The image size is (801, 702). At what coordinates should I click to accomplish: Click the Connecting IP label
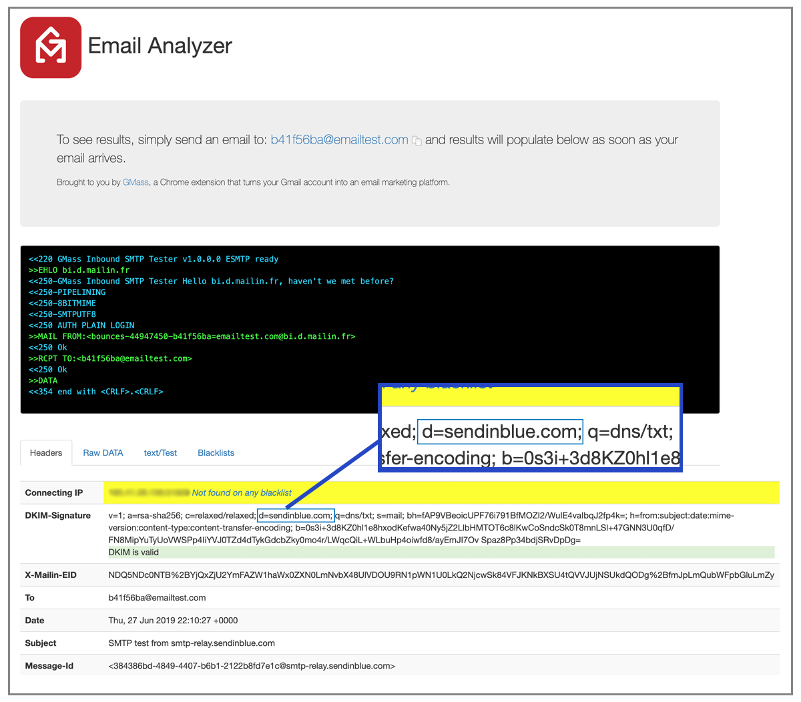pos(54,492)
